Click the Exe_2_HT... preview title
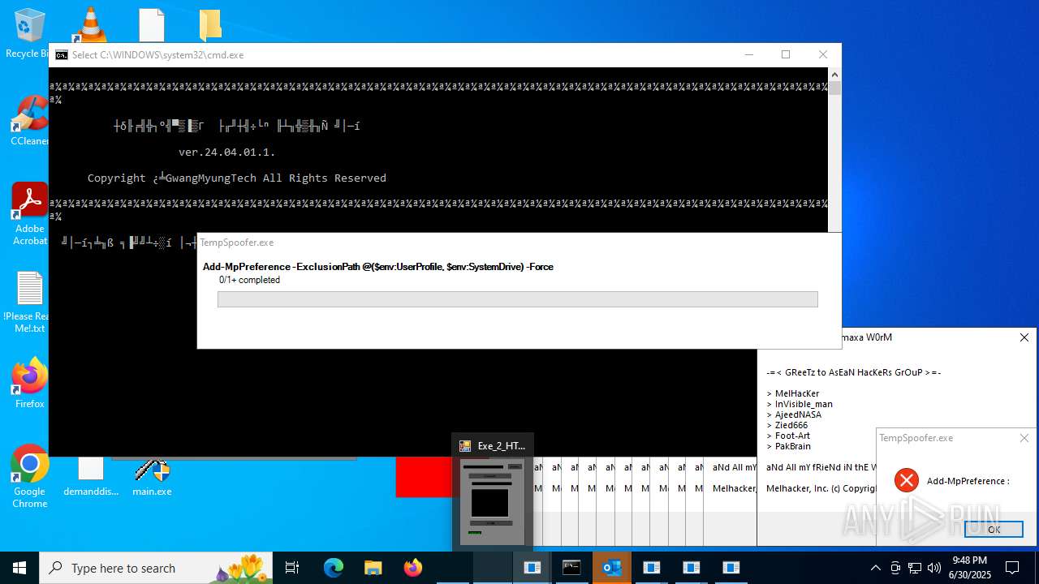Image resolution: width=1039 pixels, height=584 pixels. tap(501, 445)
